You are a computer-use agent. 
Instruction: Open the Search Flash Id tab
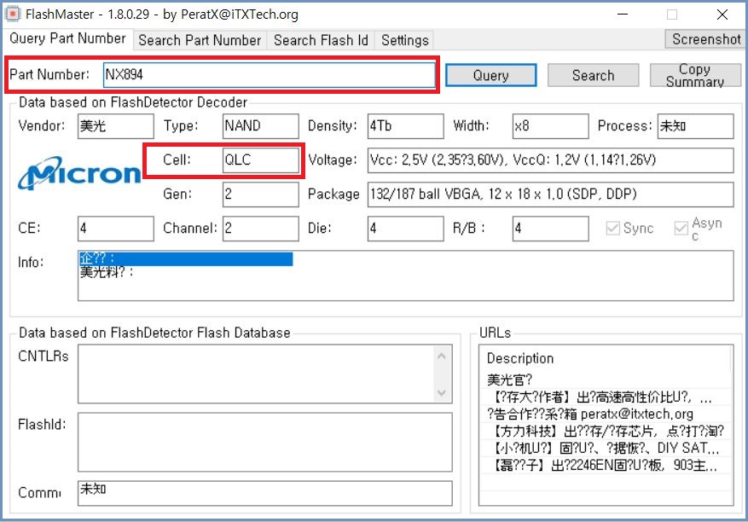point(321,41)
